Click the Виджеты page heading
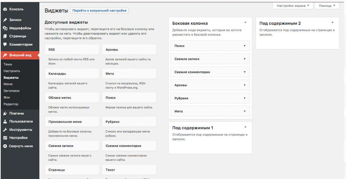Viewport: 346px width, 179px height. pos(56,10)
